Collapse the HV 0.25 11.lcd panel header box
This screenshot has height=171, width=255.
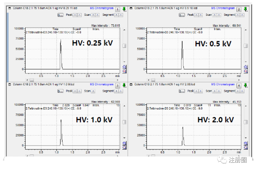(9, 8)
